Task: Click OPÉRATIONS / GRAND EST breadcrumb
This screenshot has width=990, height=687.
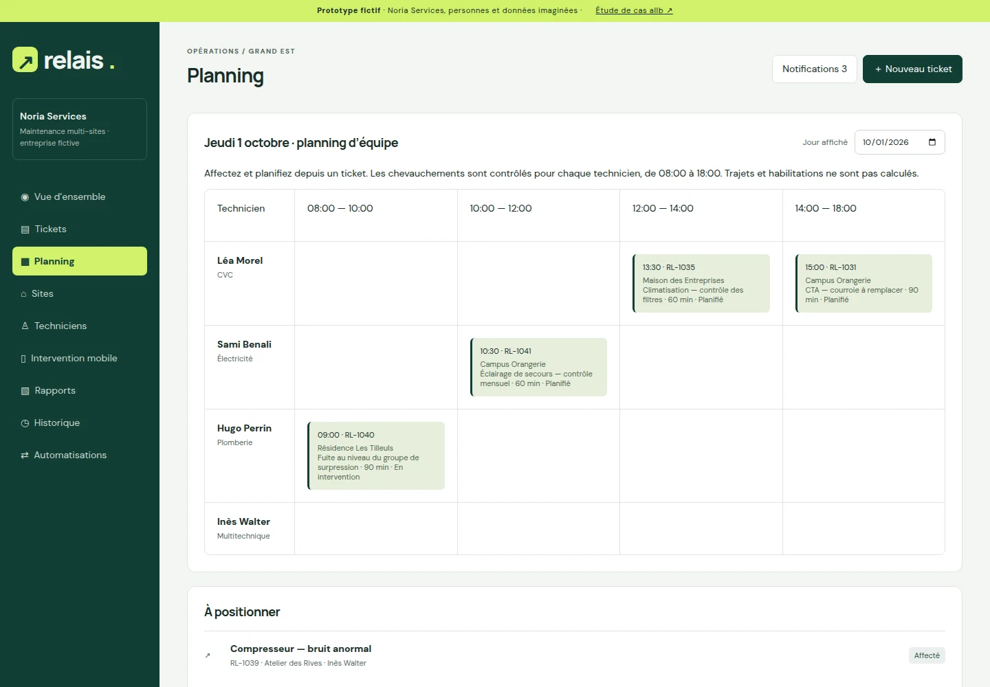Action: pyautogui.click(x=241, y=51)
